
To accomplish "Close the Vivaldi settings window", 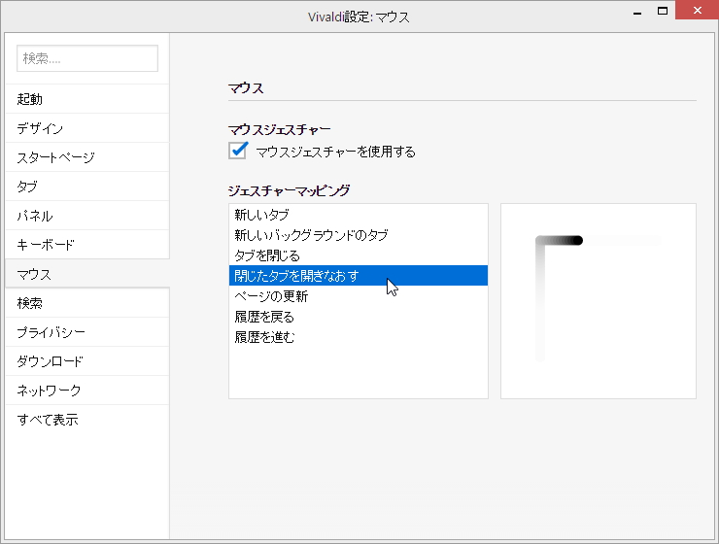I will tap(697, 10).
